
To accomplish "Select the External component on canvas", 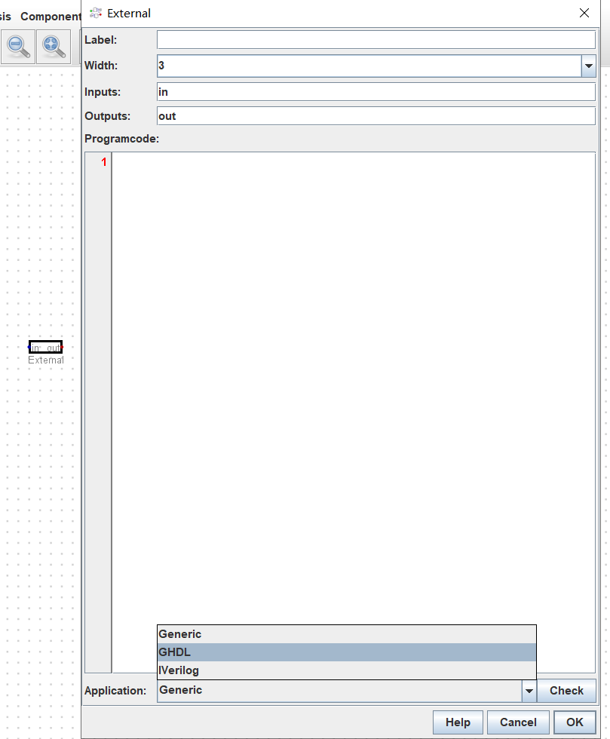I will 45,348.
